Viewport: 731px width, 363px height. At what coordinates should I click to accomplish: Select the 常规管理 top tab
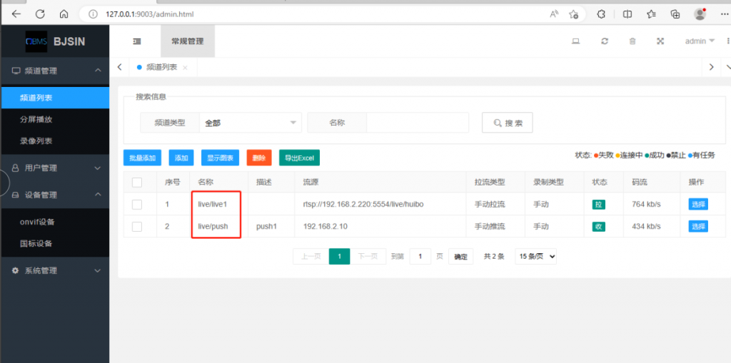[x=187, y=41]
